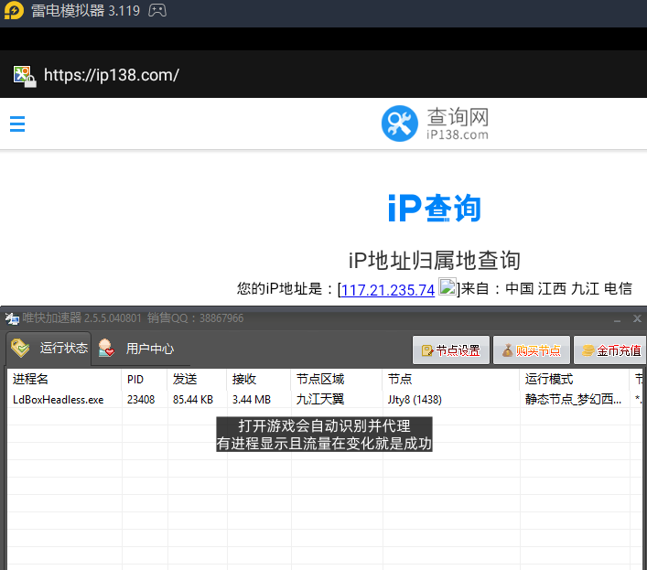Close the 唯快加速器 window
The width and height of the screenshot is (647, 570).
coord(637,318)
